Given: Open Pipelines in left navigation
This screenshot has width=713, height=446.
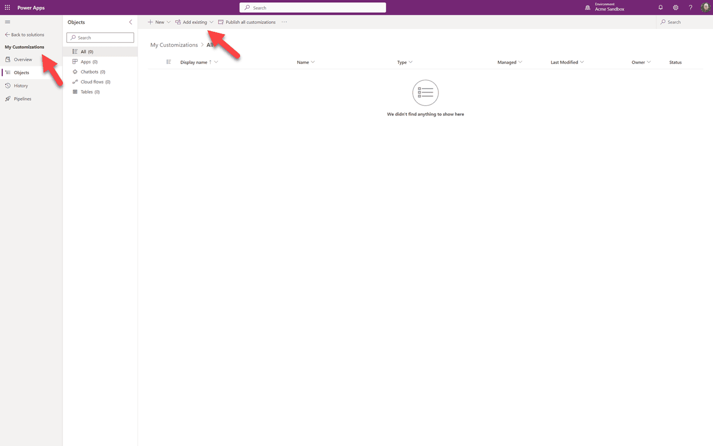Looking at the screenshot, I should point(22,99).
